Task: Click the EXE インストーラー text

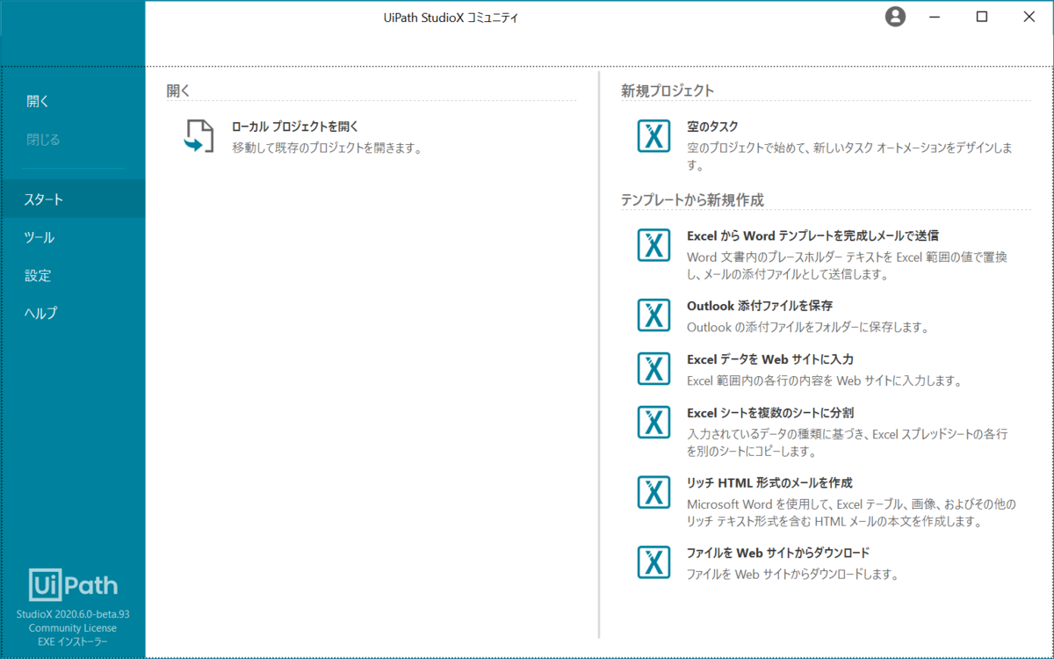Action: coord(73,642)
